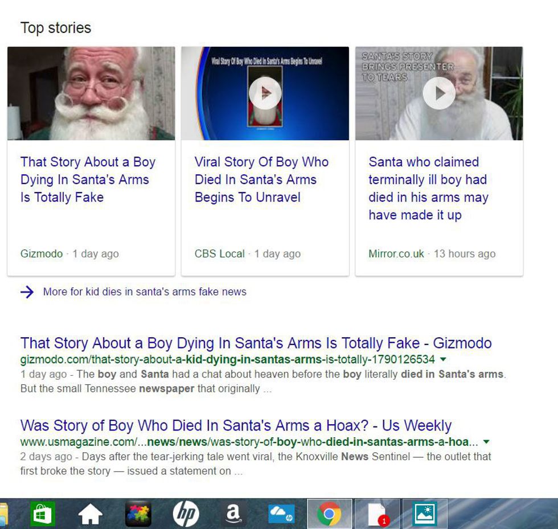The width and height of the screenshot is (558, 529).
Task: Switch to Google Chrome in taskbar
Action: pyautogui.click(x=329, y=514)
